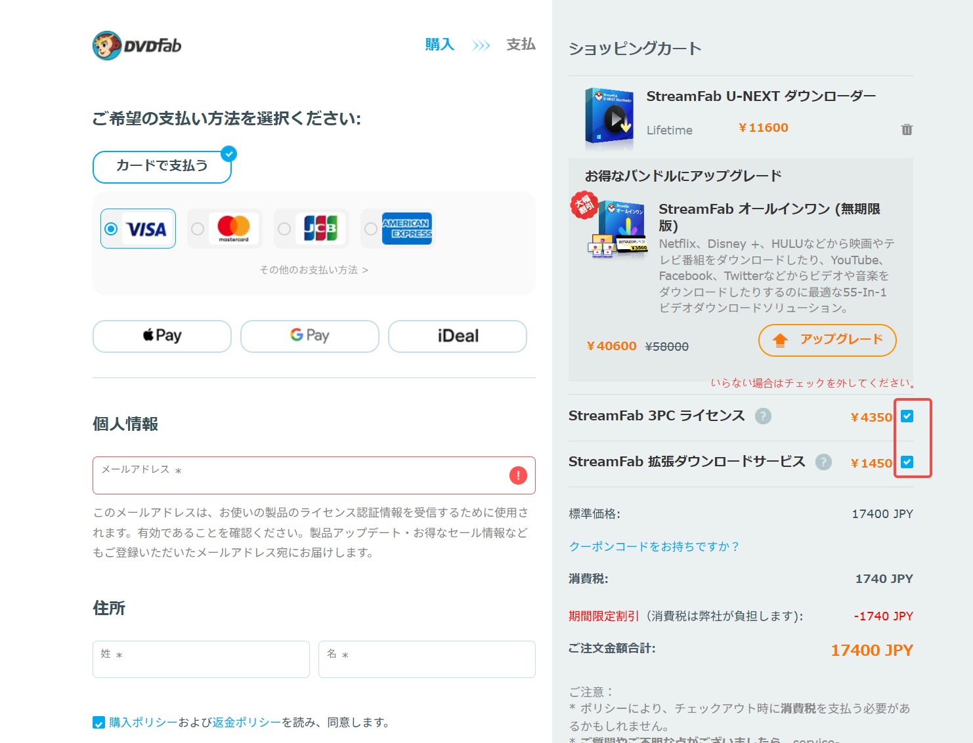
Task: Click the ¥1450 service price
Action: [871, 463]
